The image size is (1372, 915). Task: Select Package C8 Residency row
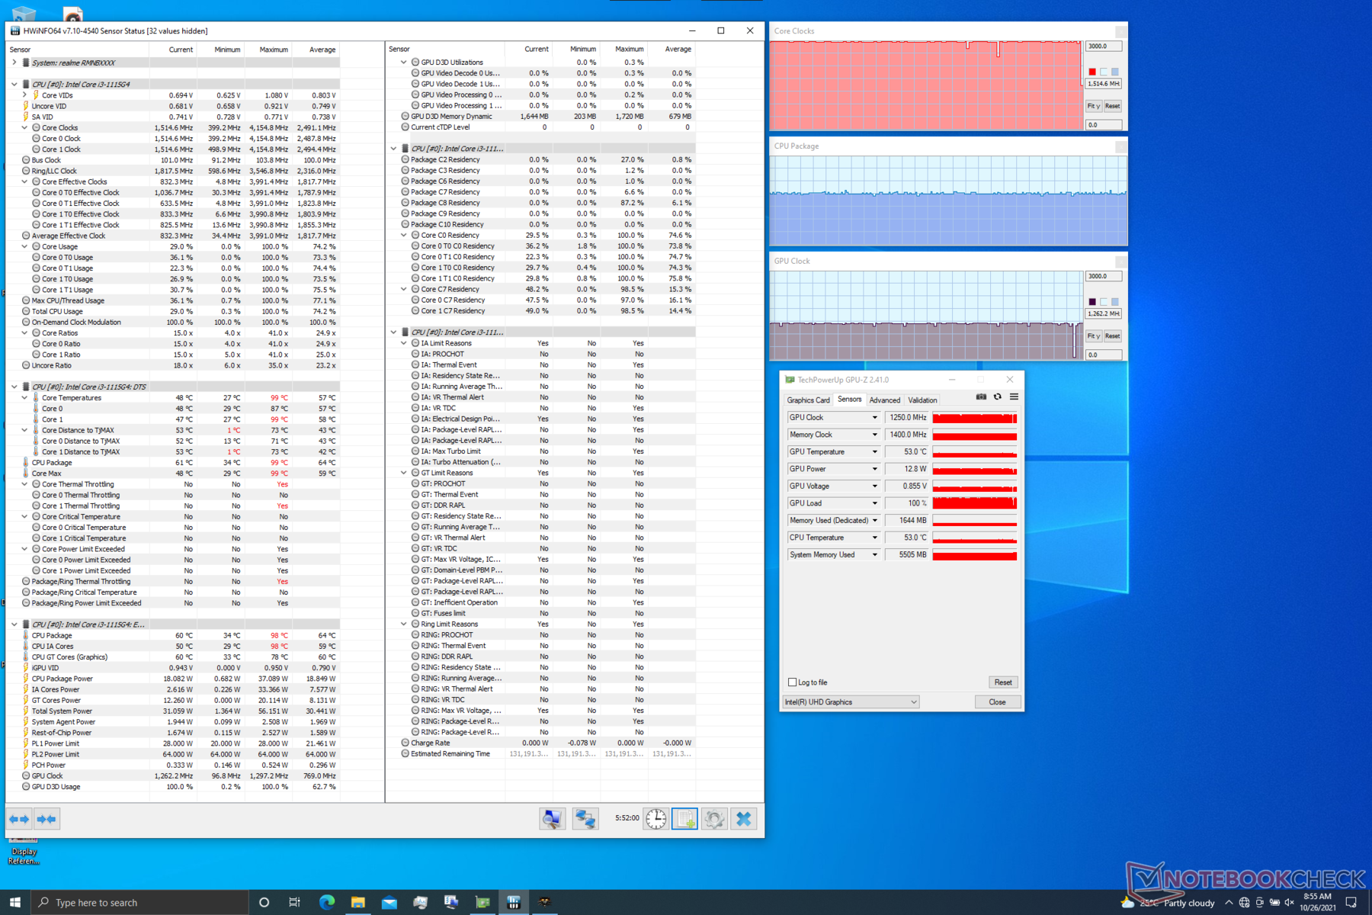pos(547,203)
